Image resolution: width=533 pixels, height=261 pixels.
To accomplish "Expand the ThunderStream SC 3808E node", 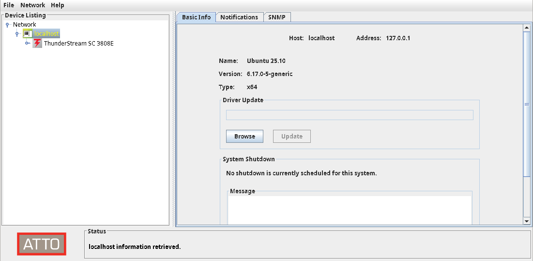I will pos(28,44).
